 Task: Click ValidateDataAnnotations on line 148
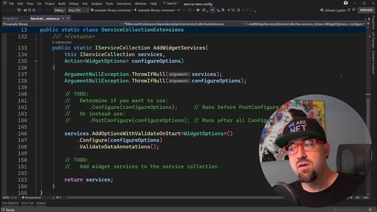(x=115, y=147)
